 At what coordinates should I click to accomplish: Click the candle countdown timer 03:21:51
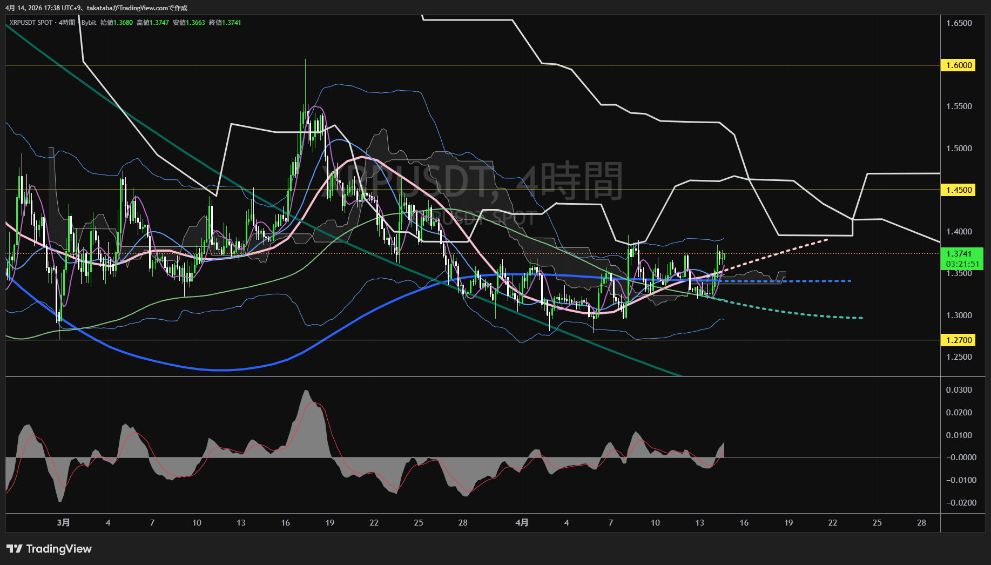[962, 264]
